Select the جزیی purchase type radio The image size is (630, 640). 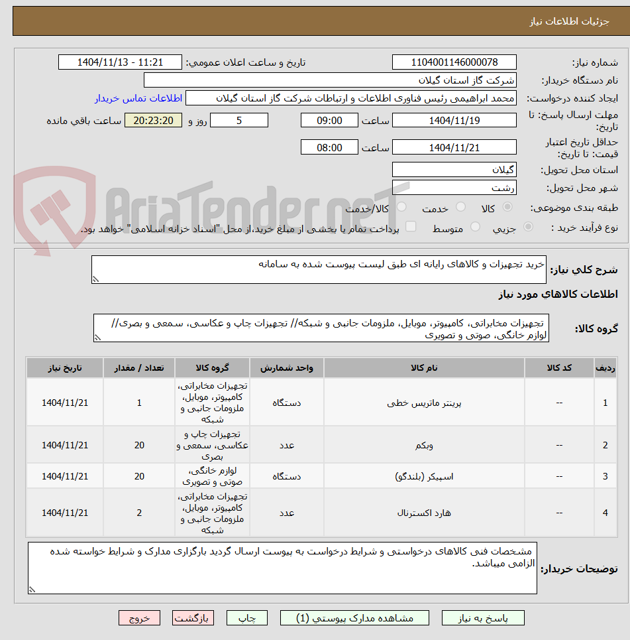click(x=528, y=227)
